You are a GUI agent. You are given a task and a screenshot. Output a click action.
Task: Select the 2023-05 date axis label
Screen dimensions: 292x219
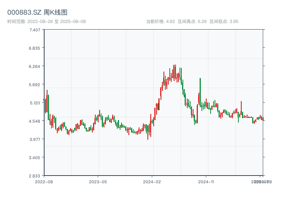tap(98, 181)
